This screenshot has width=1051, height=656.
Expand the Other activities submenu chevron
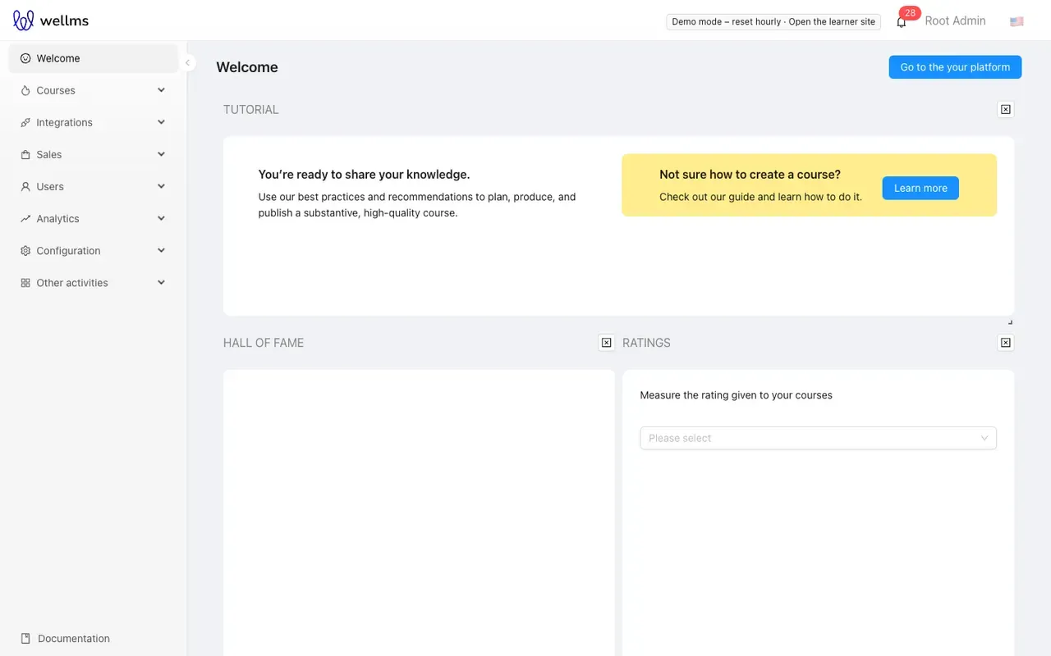point(161,282)
